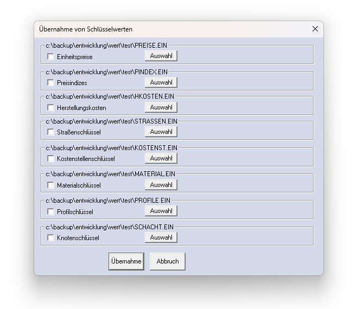Select the Kostenstellenschlüssel checkbox

[x=51, y=159]
